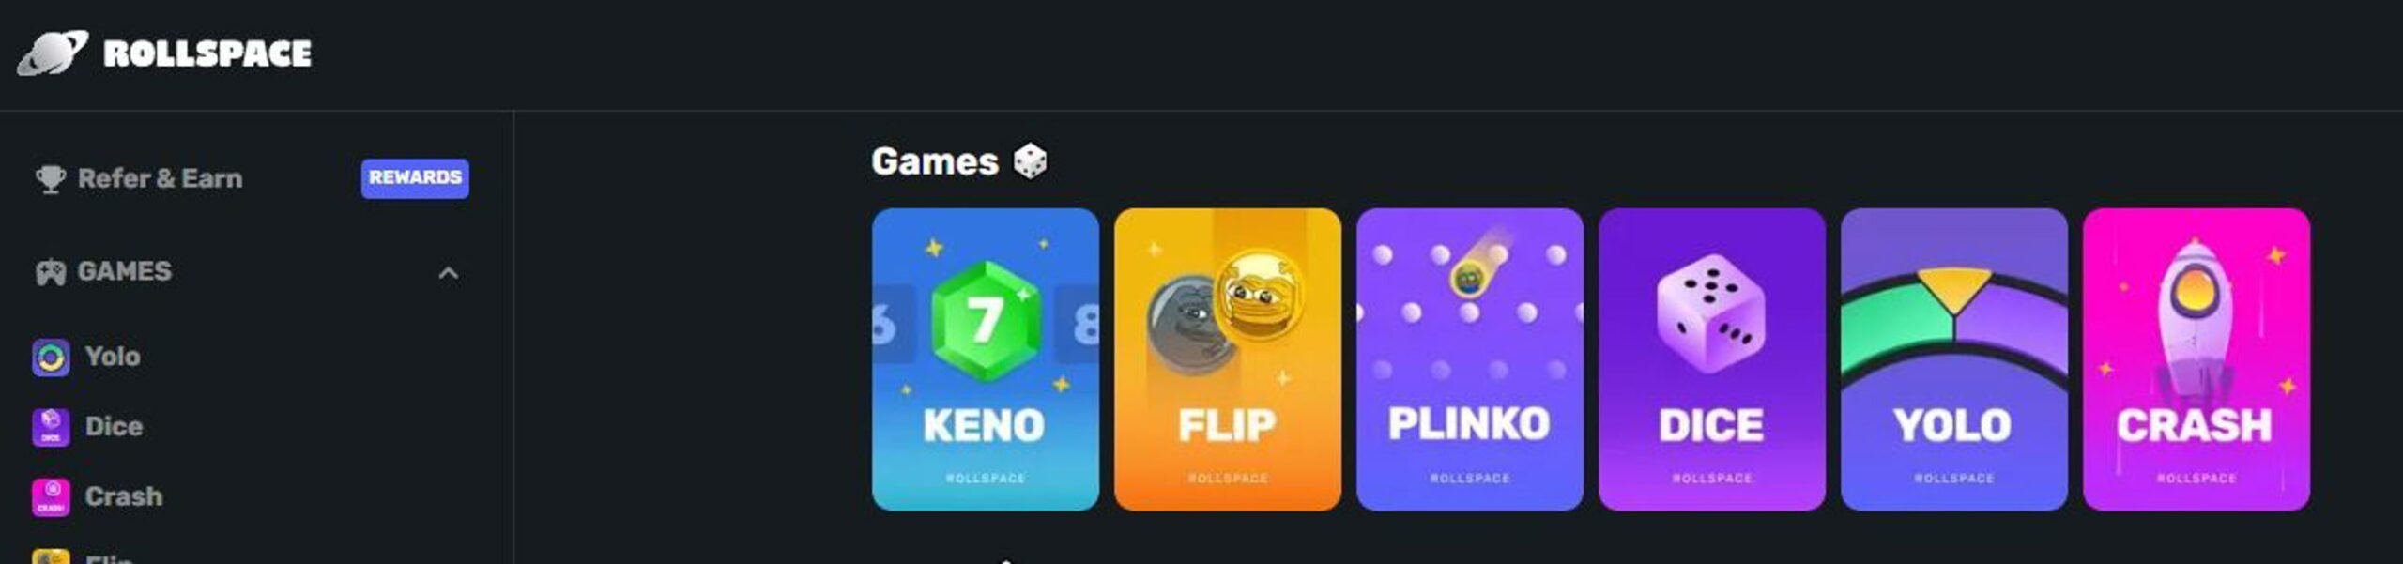Open the Keno game card
This screenshot has width=2403, height=564.
985,359
